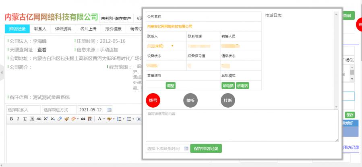Screen dimensions: 362x167
Task: Click the 填写详细拜访内容 text area
Action: tap(242, 125)
